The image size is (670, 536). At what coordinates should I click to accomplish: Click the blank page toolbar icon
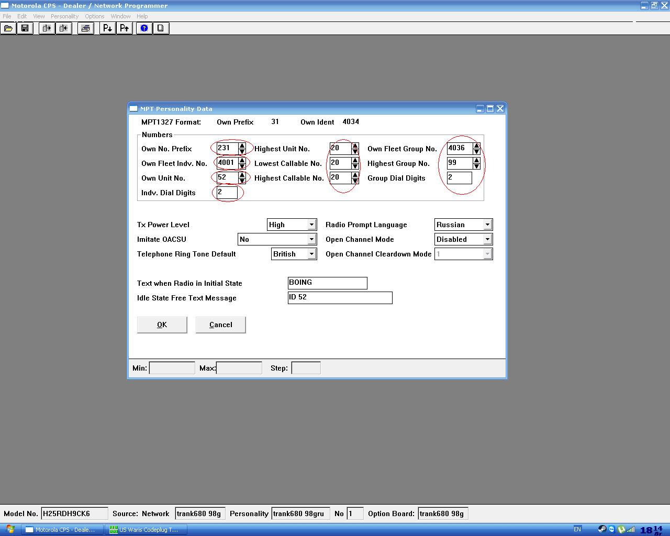(x=161, y=28)
